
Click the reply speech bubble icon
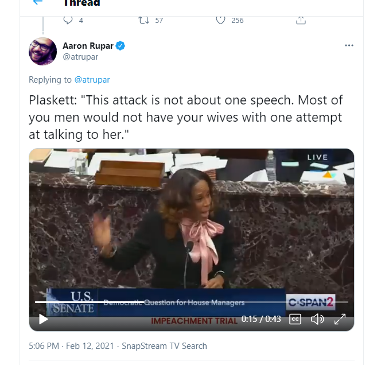68,20
